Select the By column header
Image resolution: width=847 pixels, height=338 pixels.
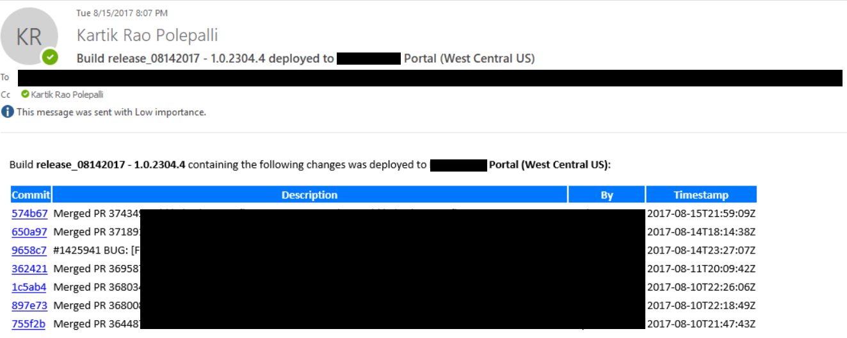coord(606,195)
